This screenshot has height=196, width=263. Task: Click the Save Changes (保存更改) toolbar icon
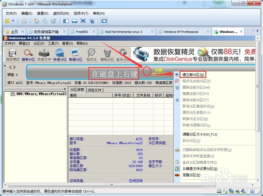pos(13,55)
